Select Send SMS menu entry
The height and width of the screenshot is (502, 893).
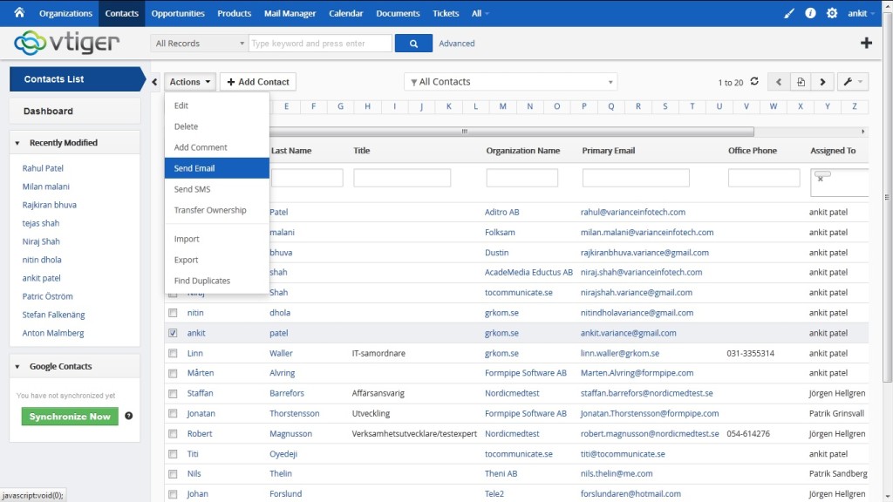[217, 189]
